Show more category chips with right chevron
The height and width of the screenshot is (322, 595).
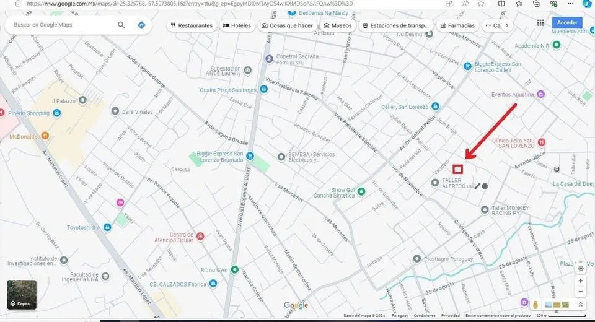507,25
